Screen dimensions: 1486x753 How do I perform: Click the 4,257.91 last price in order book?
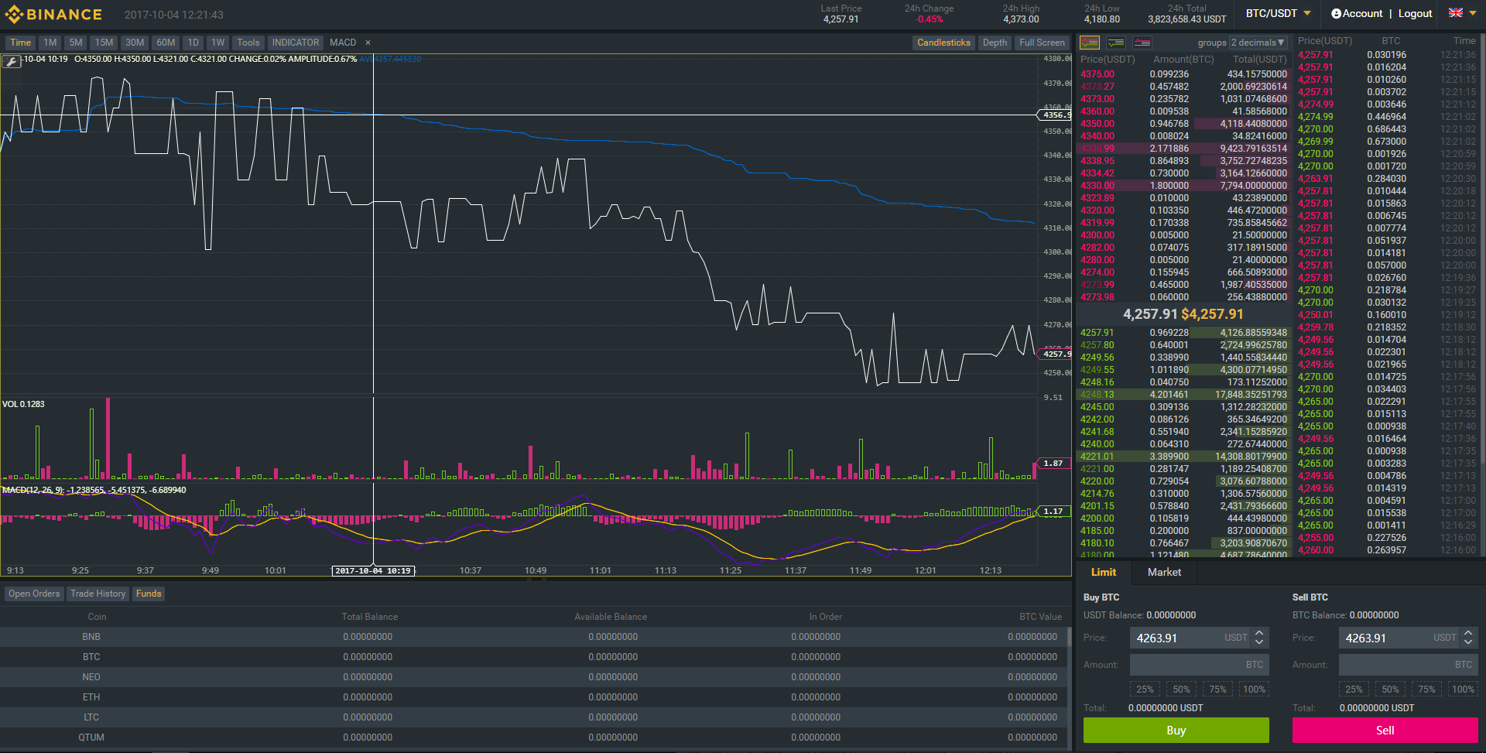tap(1150, 314)
